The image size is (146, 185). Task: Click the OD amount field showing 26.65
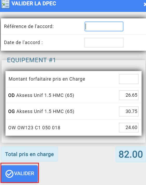tap(129, 95)
